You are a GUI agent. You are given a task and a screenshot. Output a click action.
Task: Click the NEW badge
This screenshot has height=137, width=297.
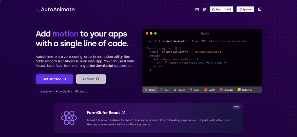click(x=237, y=107)
